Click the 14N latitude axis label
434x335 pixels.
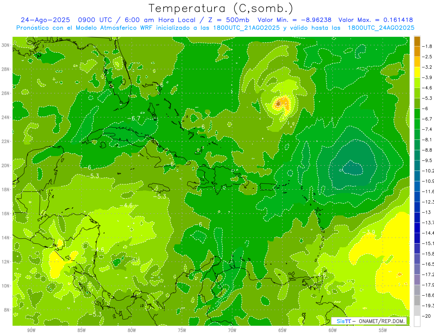(6, 237)
